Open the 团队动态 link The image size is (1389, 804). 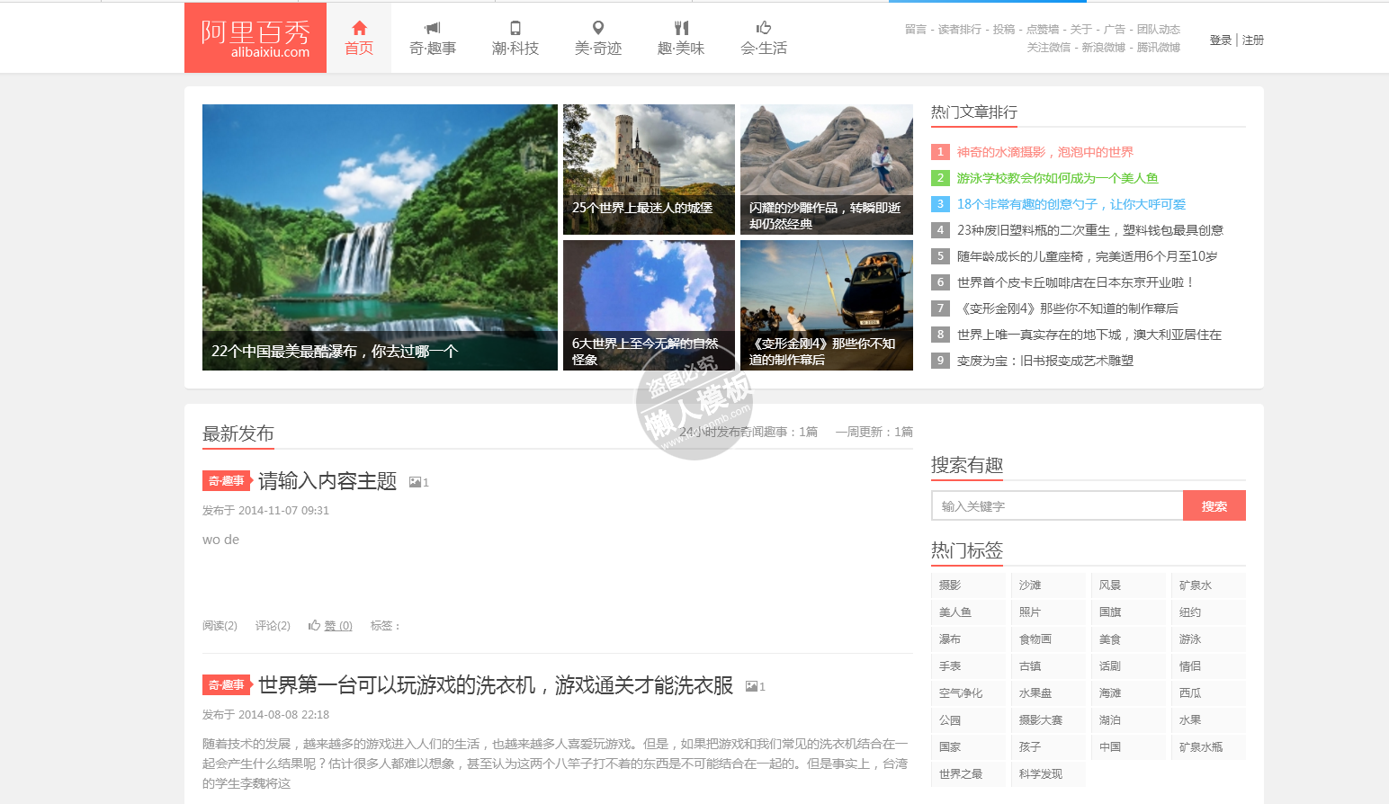pos(1159,30)
